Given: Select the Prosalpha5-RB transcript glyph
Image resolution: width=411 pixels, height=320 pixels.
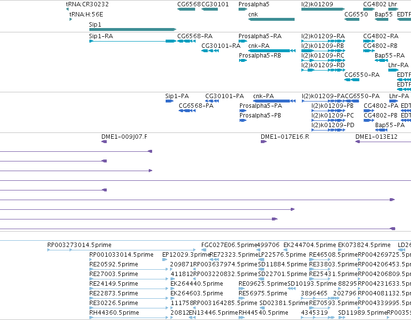Looking at the screenshot, I should point(243,60).
